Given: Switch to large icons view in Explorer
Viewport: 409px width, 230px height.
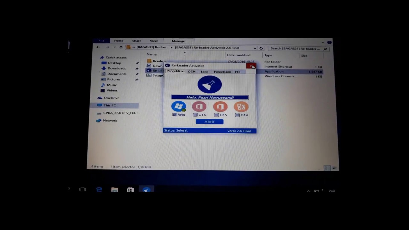Looking at the screenshot, I should pos(334,168).
